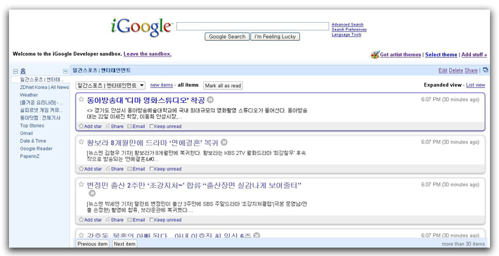This screenshot has height=256, width=499.
Task: Click the artist themes palette icon
Action: pos(375,54)
